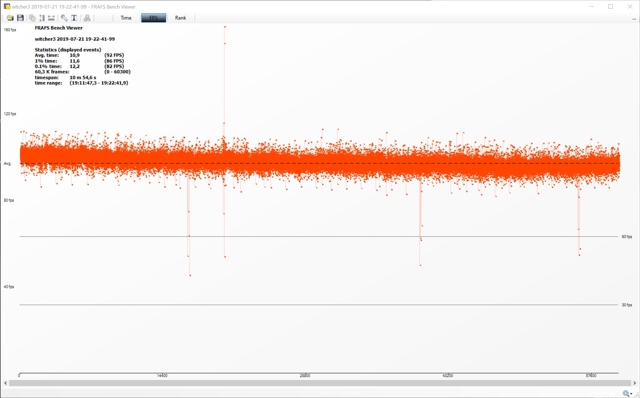Click the toolbar grip handle
Screen dimensions: 640x398
click(x=3, y=18)
